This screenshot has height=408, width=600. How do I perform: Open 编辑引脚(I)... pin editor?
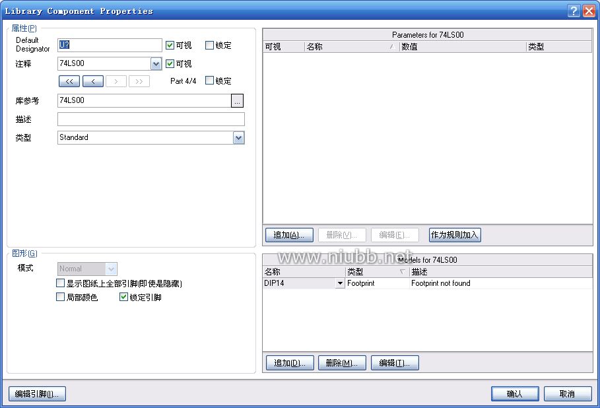[x=37, y=394]
